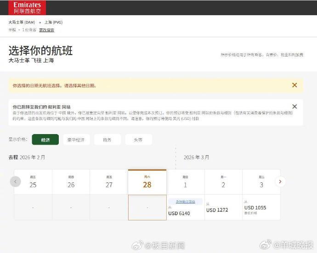The height and width of the screenshot is (253, 317).
Task: Pick March 2 date header
Action: [x=223, y=182]
